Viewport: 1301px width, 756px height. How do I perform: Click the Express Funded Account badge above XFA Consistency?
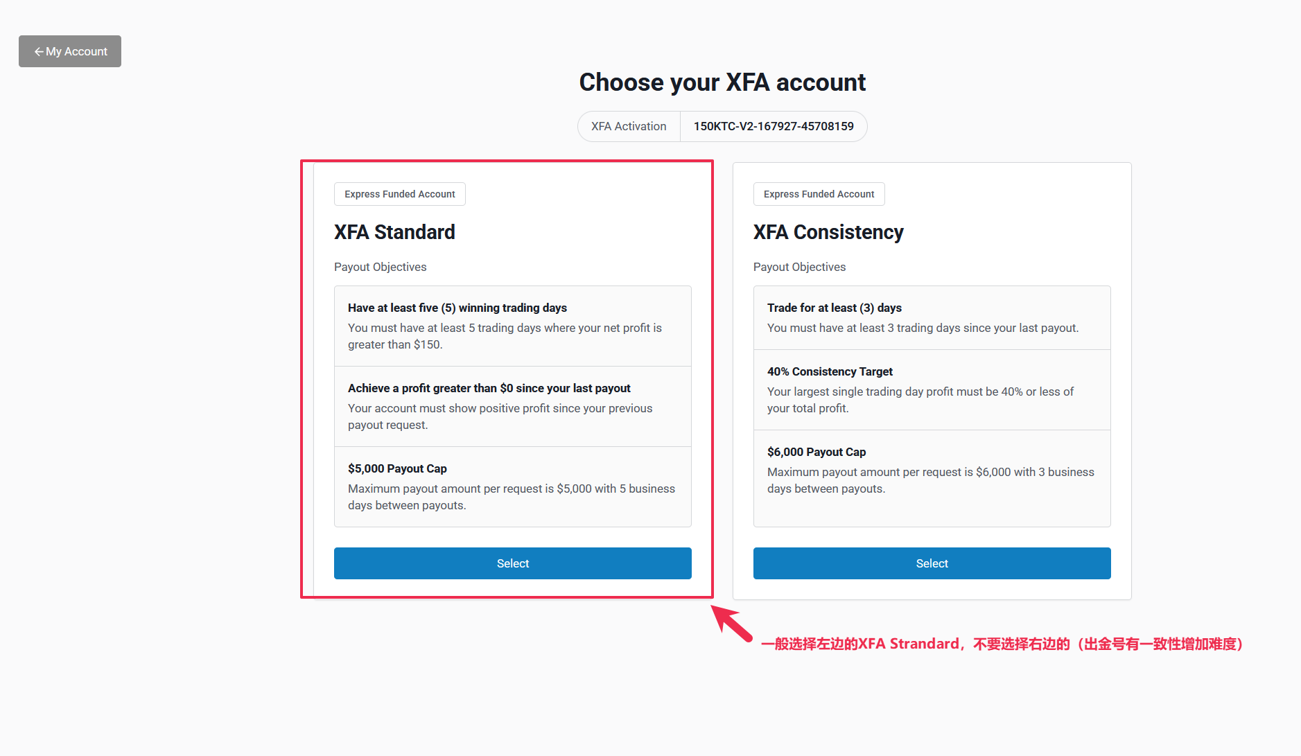[819, 194]
